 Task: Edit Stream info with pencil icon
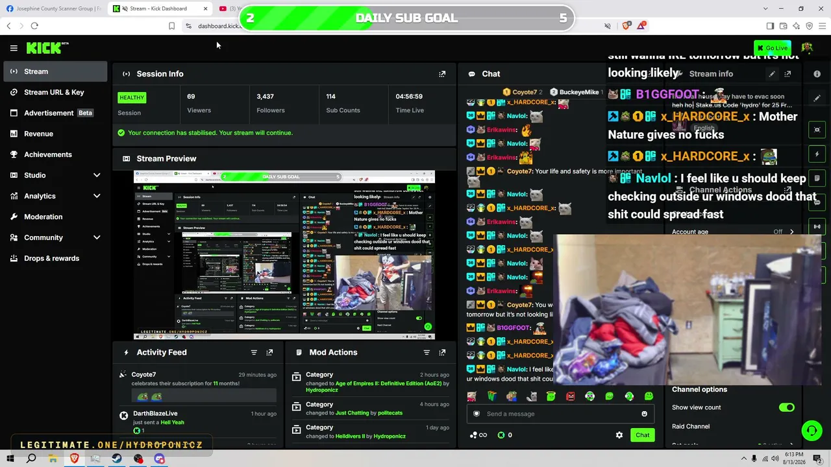772,74
